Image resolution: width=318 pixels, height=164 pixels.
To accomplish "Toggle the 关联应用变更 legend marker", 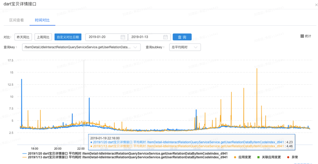I will (x=269, y=157).
